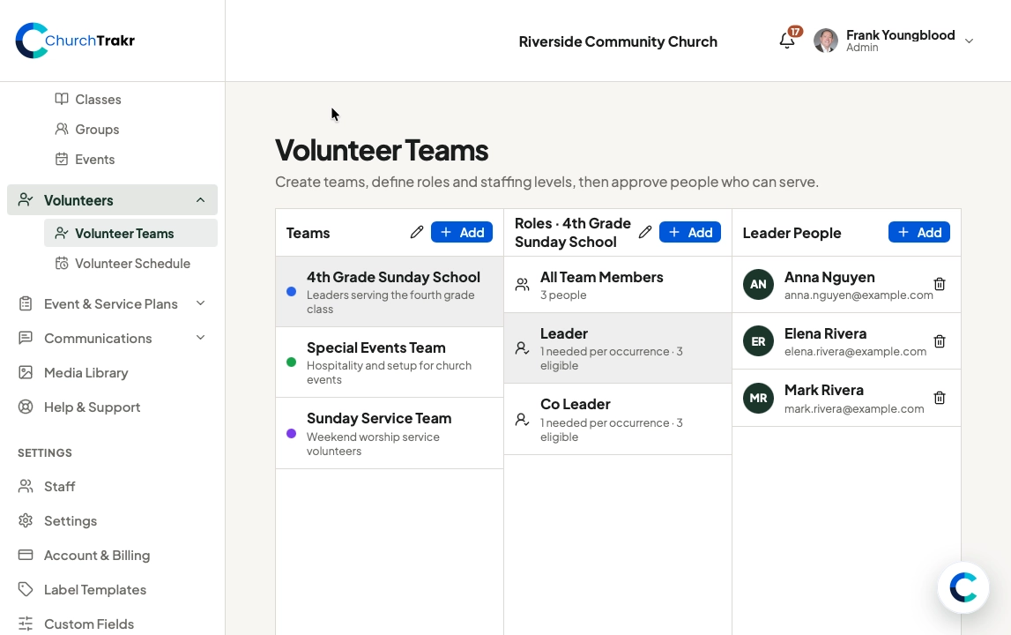Click the Account & Billing card icon
The width and height of the screenshot is (1011, 635).
[x=26, y=555]
